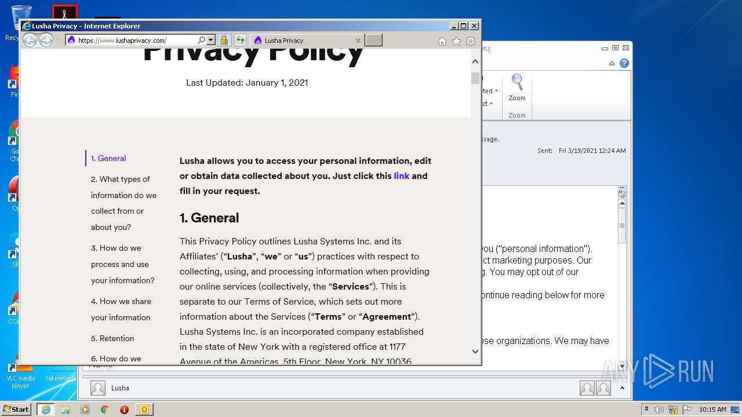The height and width of the screenshot is (417, 742).
Task: Click the 'Last Updated: January 1, 2021' text
Action: (x=247, y=82)
